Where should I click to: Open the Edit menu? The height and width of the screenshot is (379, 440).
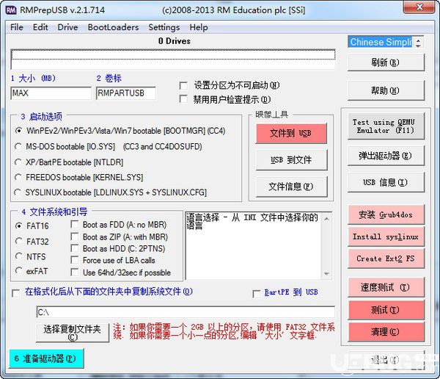point(40,27)
